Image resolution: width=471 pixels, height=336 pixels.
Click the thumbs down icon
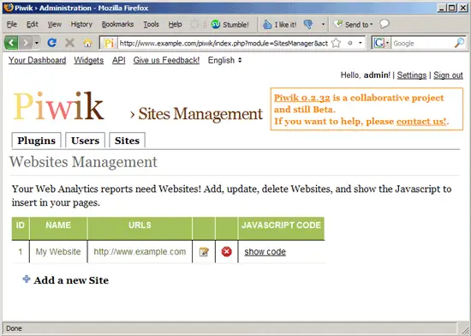click(x=308, y=24)
